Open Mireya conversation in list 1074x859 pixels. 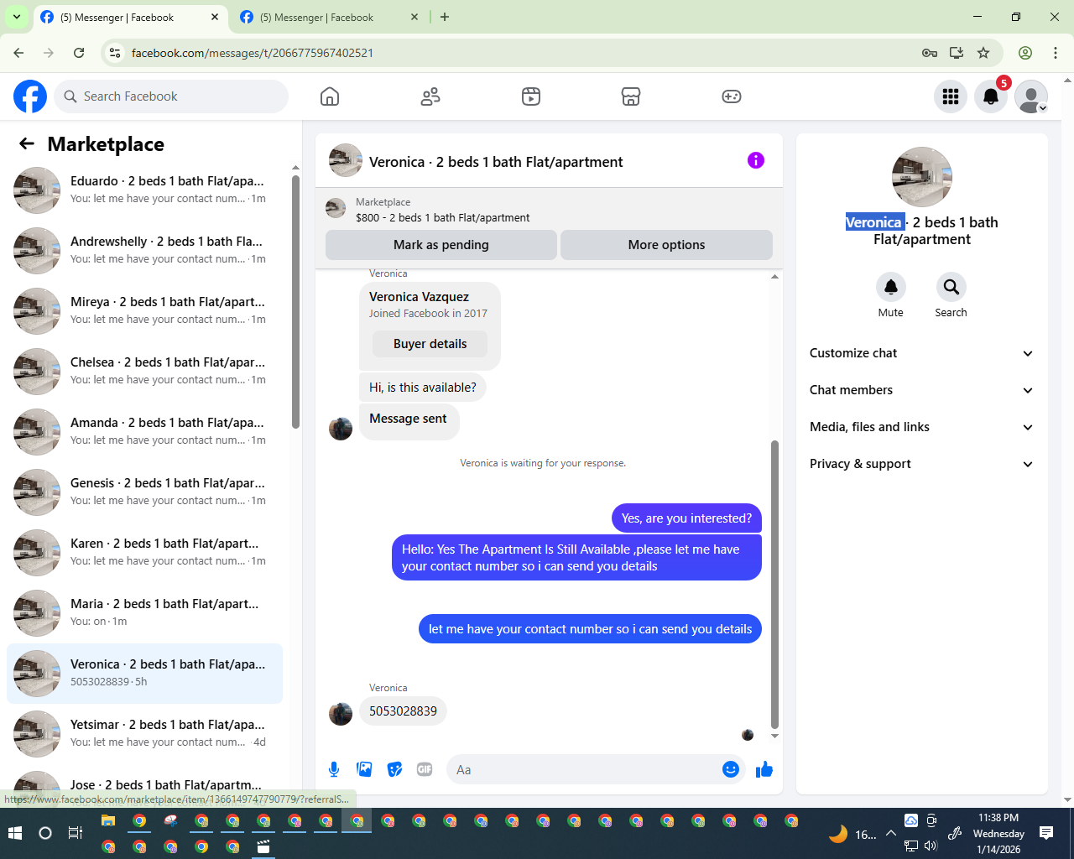pyautogui.click(x=144, y=311)
